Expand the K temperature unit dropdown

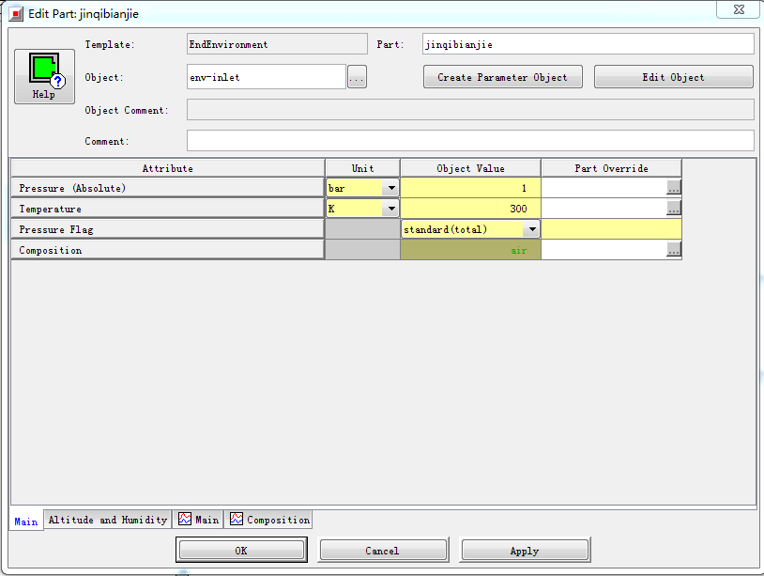coord(390,209)
